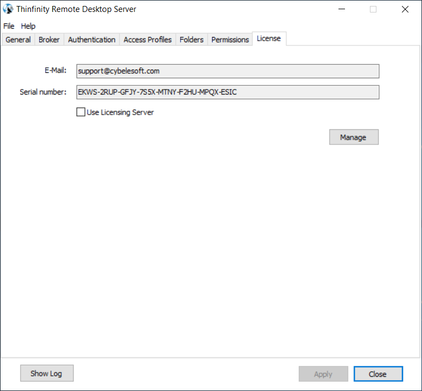The width and height of the screenshot is (422, 391).
Task: Select the License tab
Action: (269, 39)
